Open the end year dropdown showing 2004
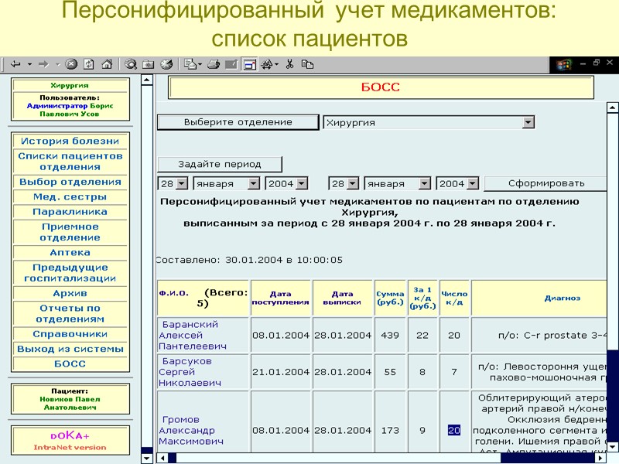This screenshot has height=464, width=619. click(457, 183)
